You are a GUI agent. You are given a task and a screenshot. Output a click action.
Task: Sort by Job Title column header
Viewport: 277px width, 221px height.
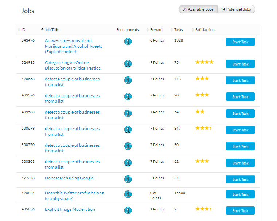52,30
